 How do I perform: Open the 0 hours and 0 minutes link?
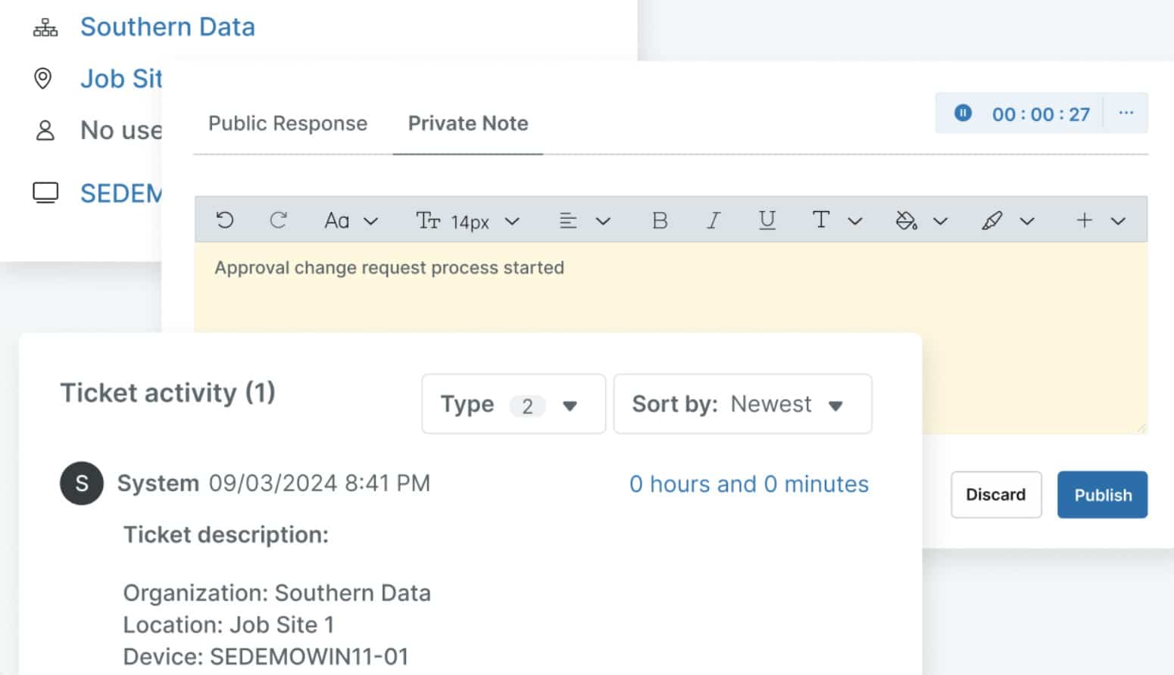749,484
